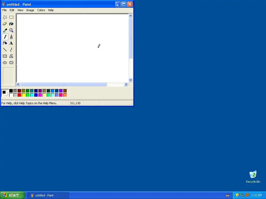Open the Recycle Bin desktop icon

click(253, 177)
